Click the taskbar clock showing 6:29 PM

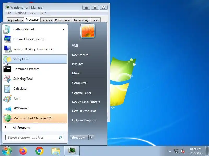(x=196, y=151)
